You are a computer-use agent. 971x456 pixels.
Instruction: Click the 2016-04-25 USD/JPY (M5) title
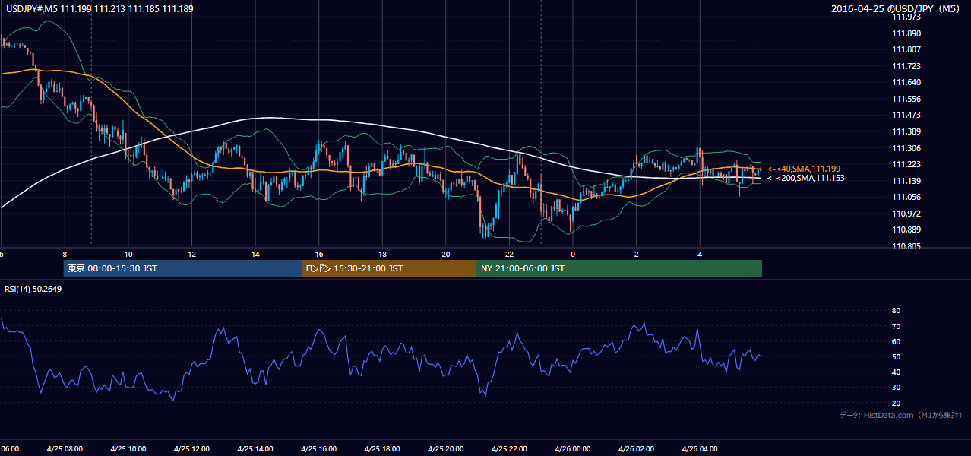[x=897, y=8]
